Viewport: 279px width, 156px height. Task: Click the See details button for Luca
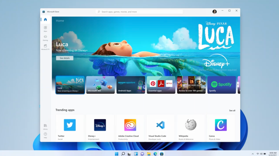pyautogui.click(x=64, y=58)
